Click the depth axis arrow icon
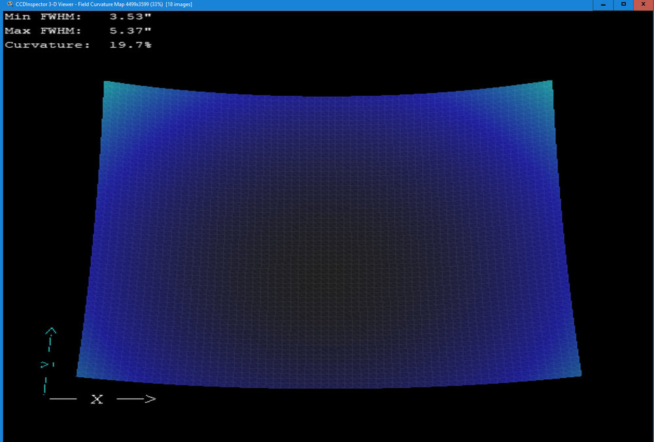This screenshot has height=442, width=654. (43, 365)
